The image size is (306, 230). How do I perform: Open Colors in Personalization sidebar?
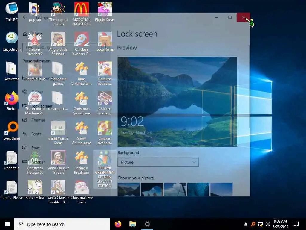coord(33,92)
